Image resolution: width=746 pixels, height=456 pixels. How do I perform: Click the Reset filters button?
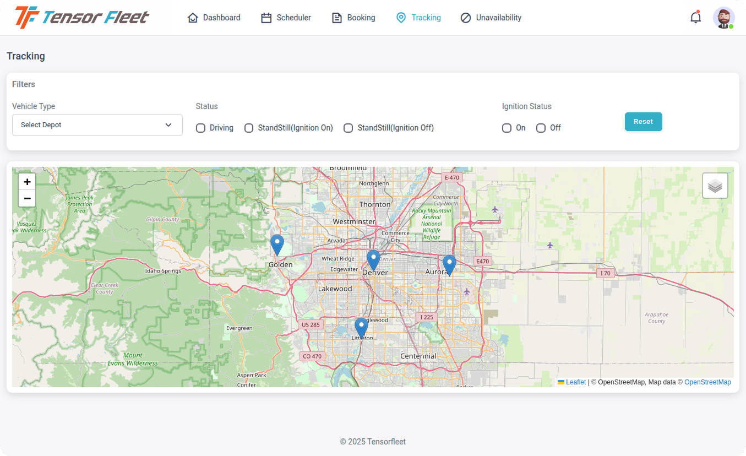coord(643,122)
